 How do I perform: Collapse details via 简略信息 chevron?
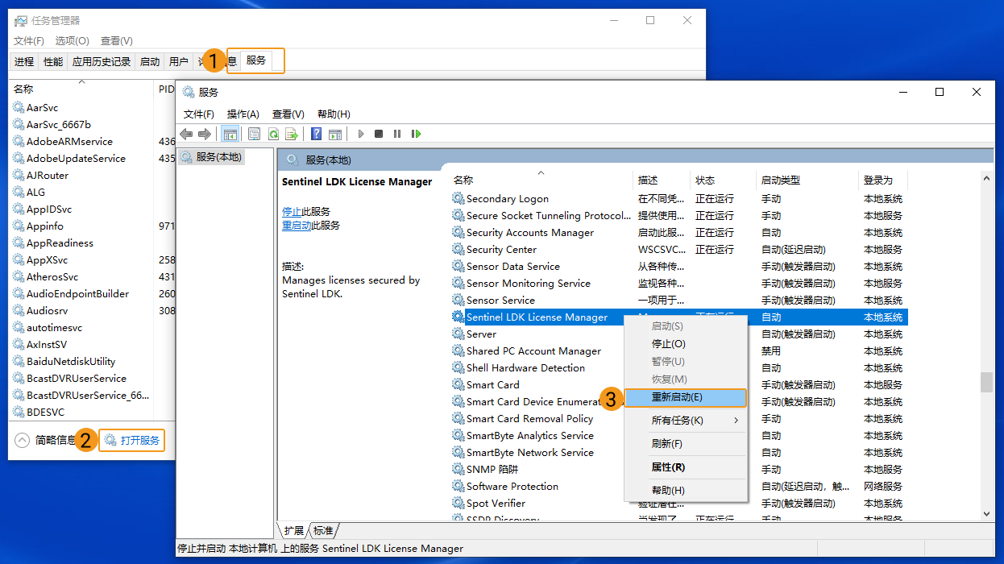[23, 440]
